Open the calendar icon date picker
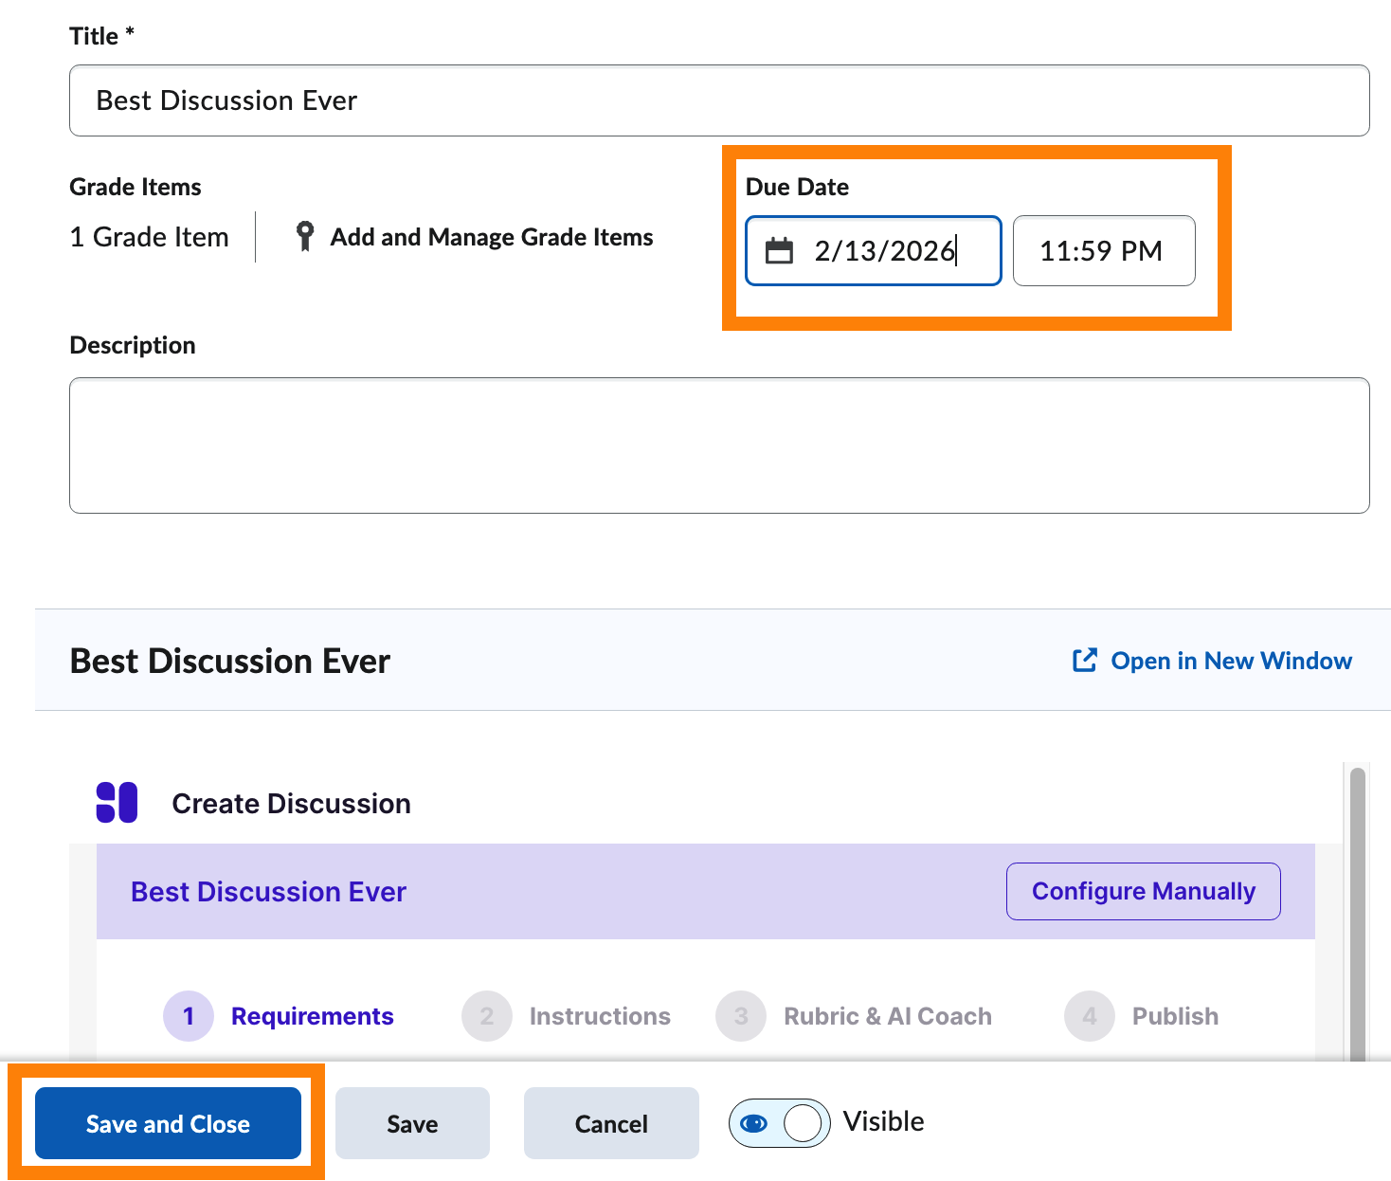Image resolution: width=1391 pixels, height=1181 pixels. click(781, 250)
